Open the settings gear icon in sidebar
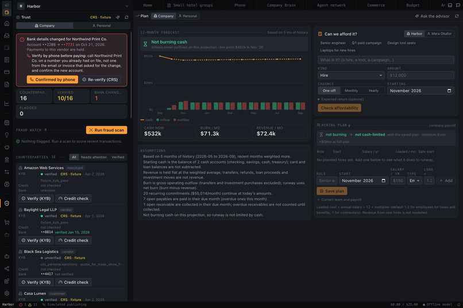 coord(6,293)
